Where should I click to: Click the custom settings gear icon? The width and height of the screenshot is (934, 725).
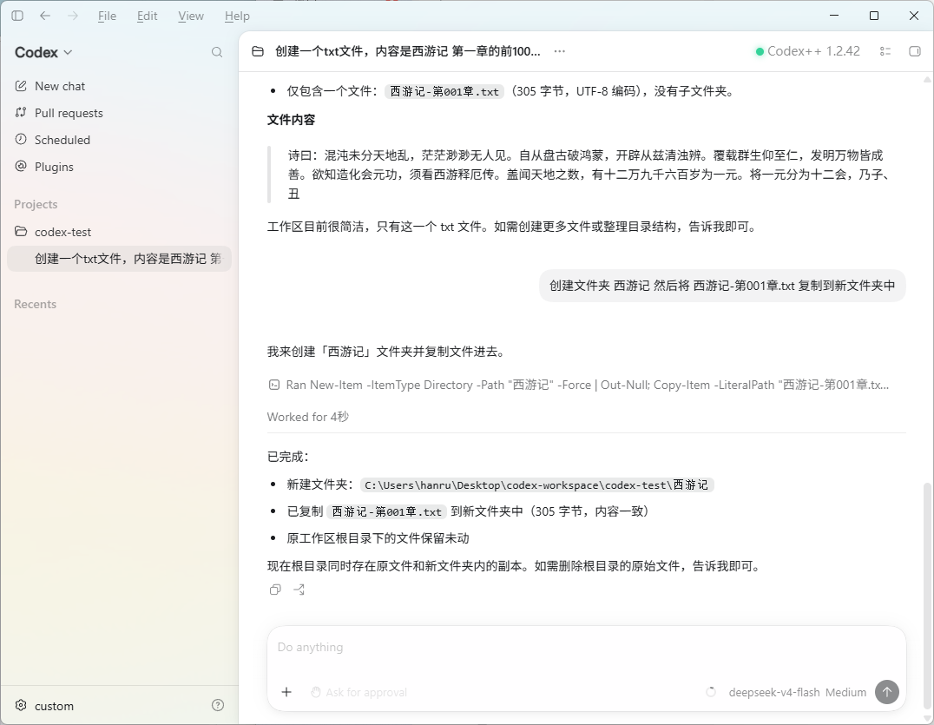pos(21,705)
